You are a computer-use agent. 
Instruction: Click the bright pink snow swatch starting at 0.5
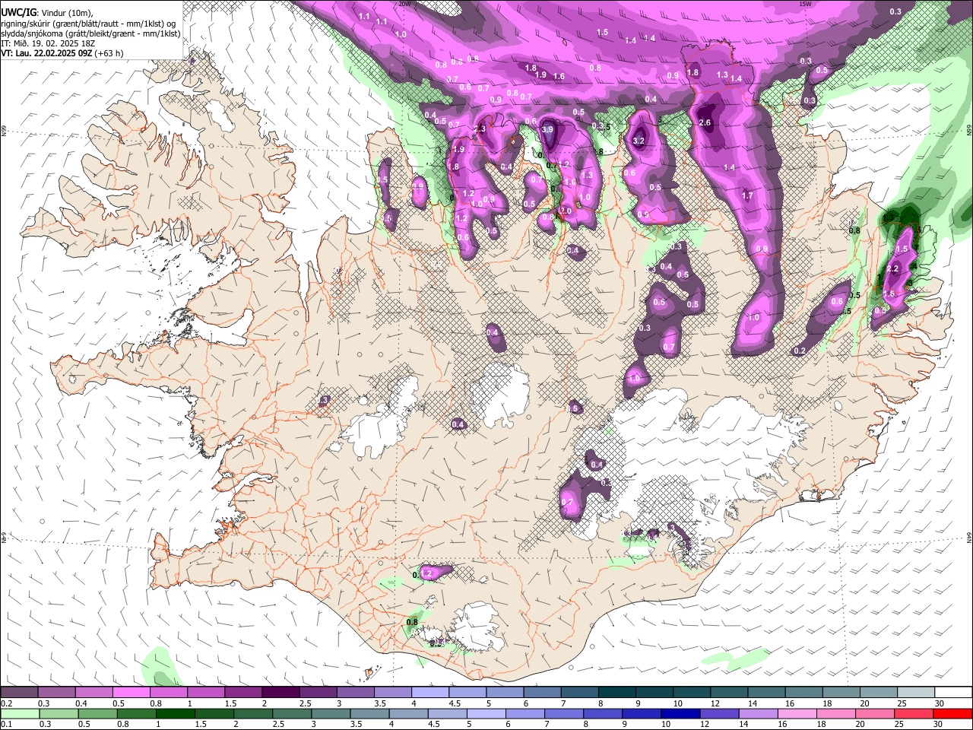[x=131, y=692]
